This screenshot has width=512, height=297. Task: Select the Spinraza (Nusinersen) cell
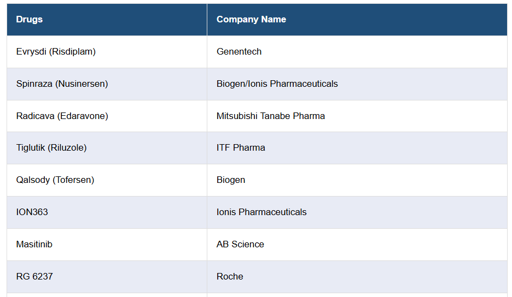pyautogui.click(x=62, y=84)
